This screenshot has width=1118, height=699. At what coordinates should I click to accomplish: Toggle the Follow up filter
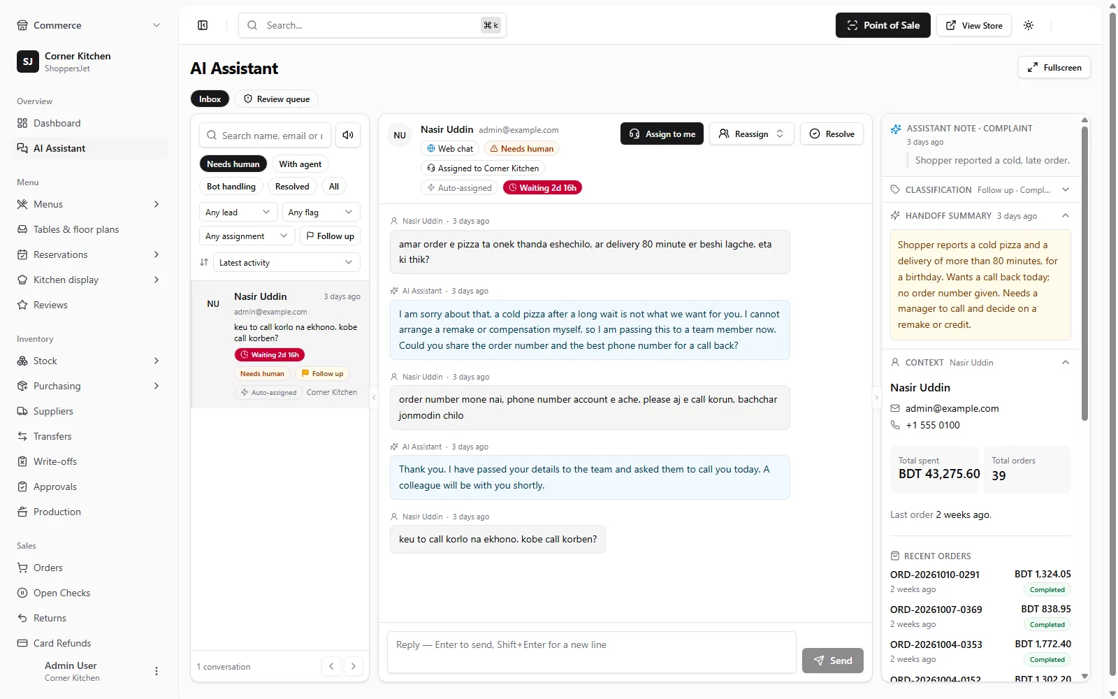pyautogui.click(x=331, y=236)
